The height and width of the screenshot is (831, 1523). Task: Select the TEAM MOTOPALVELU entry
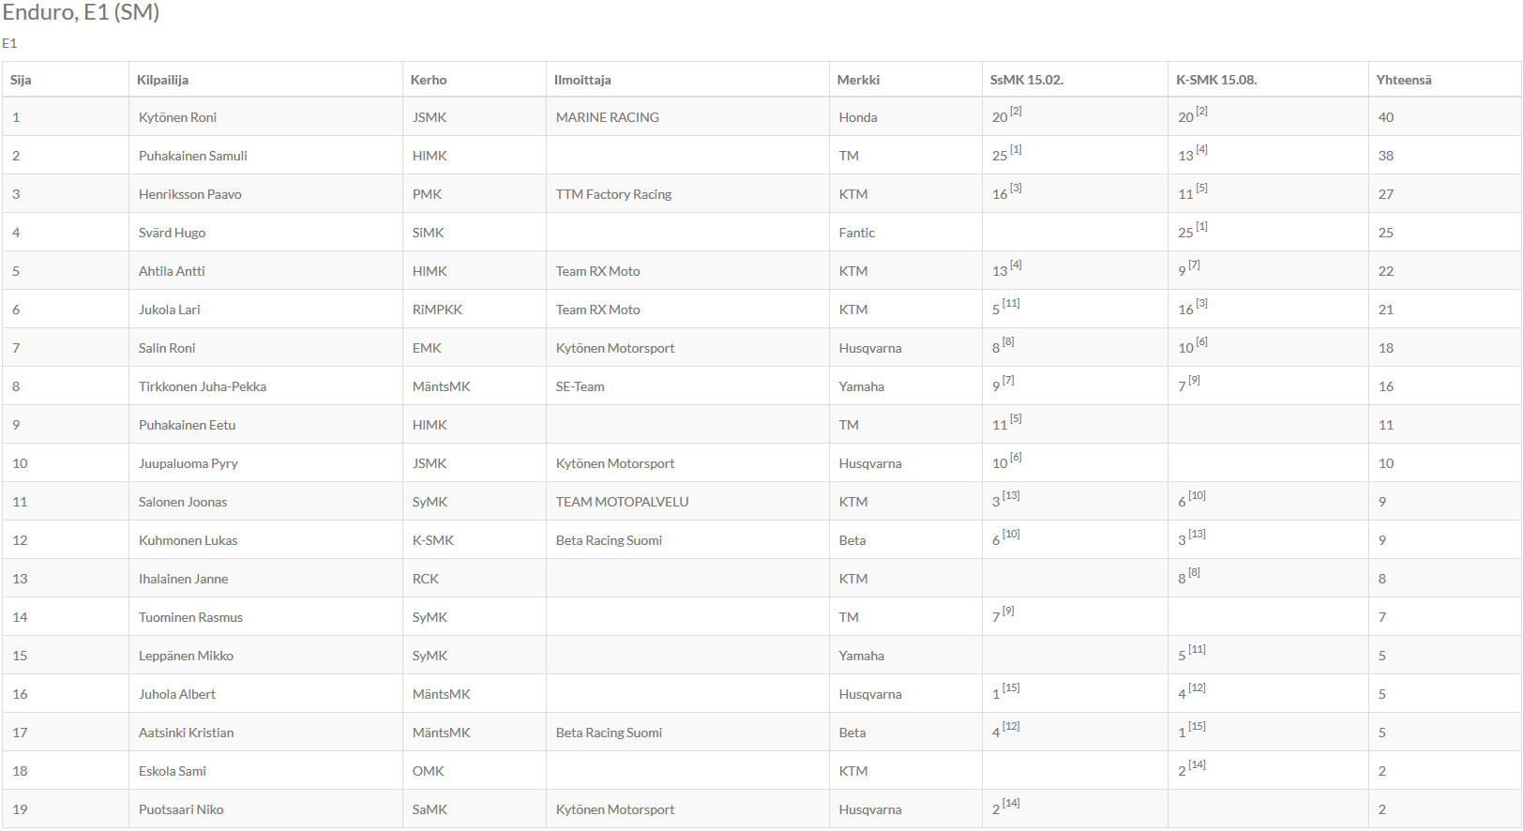[622, 502]
